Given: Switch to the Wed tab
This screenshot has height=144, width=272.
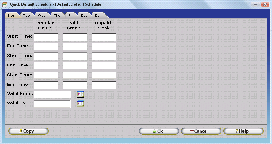Looking at the screenshot, I should pos(42,16).
